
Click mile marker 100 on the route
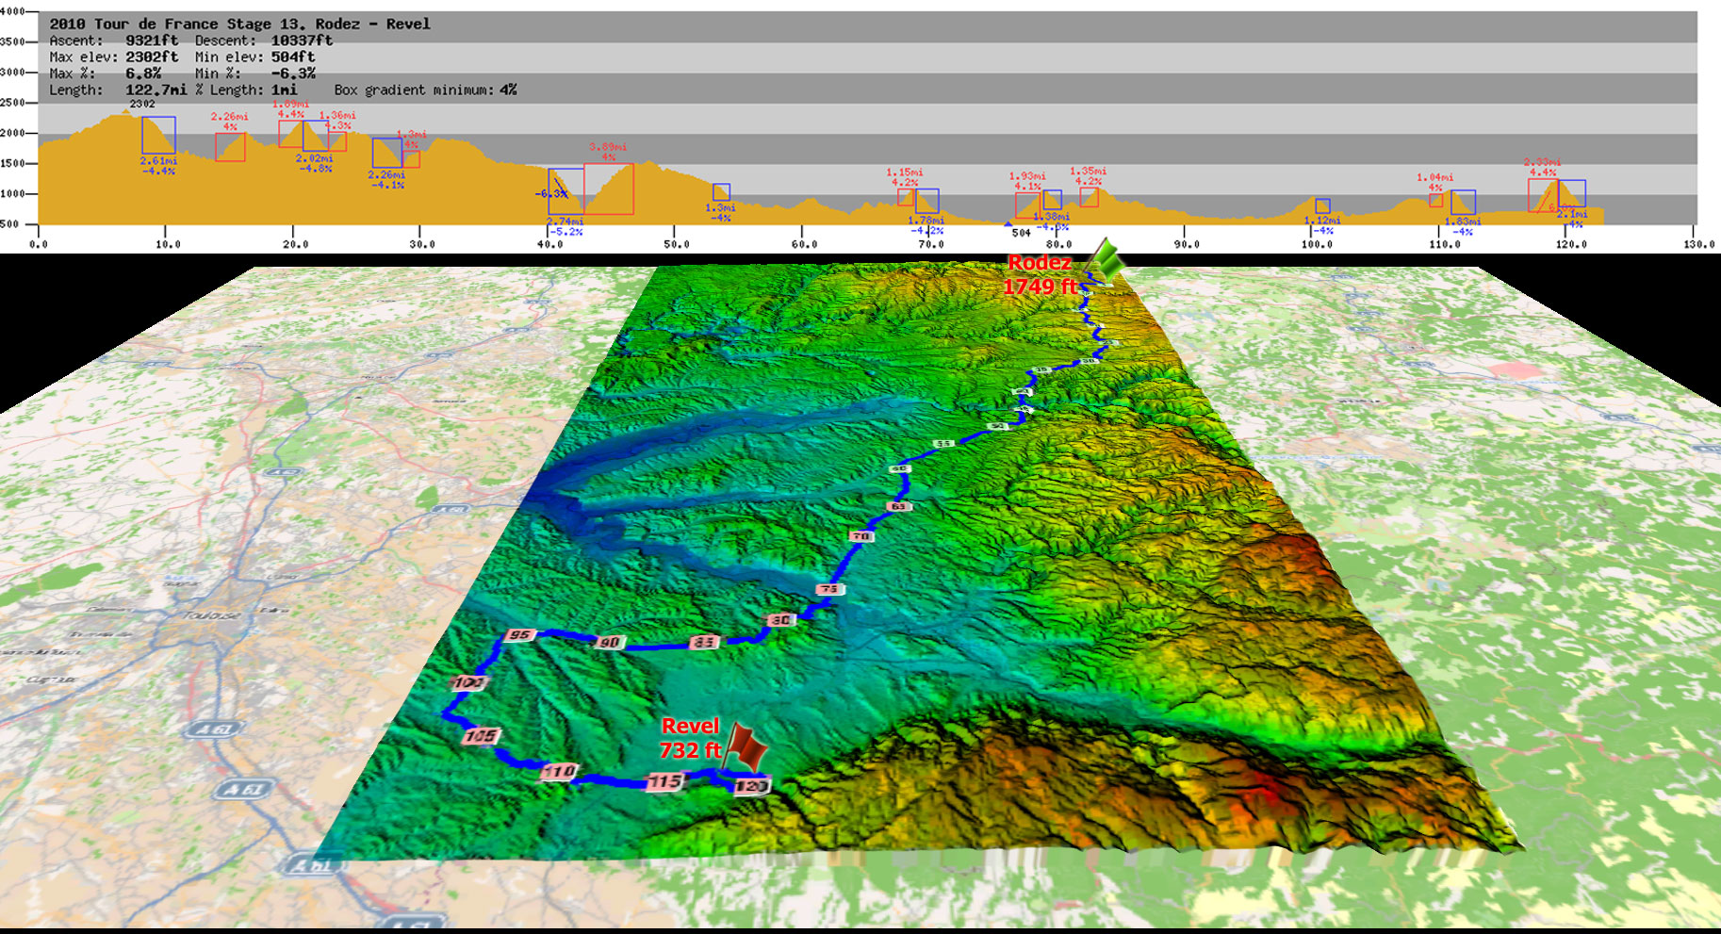pyautogui.click(x=468, y=682)
